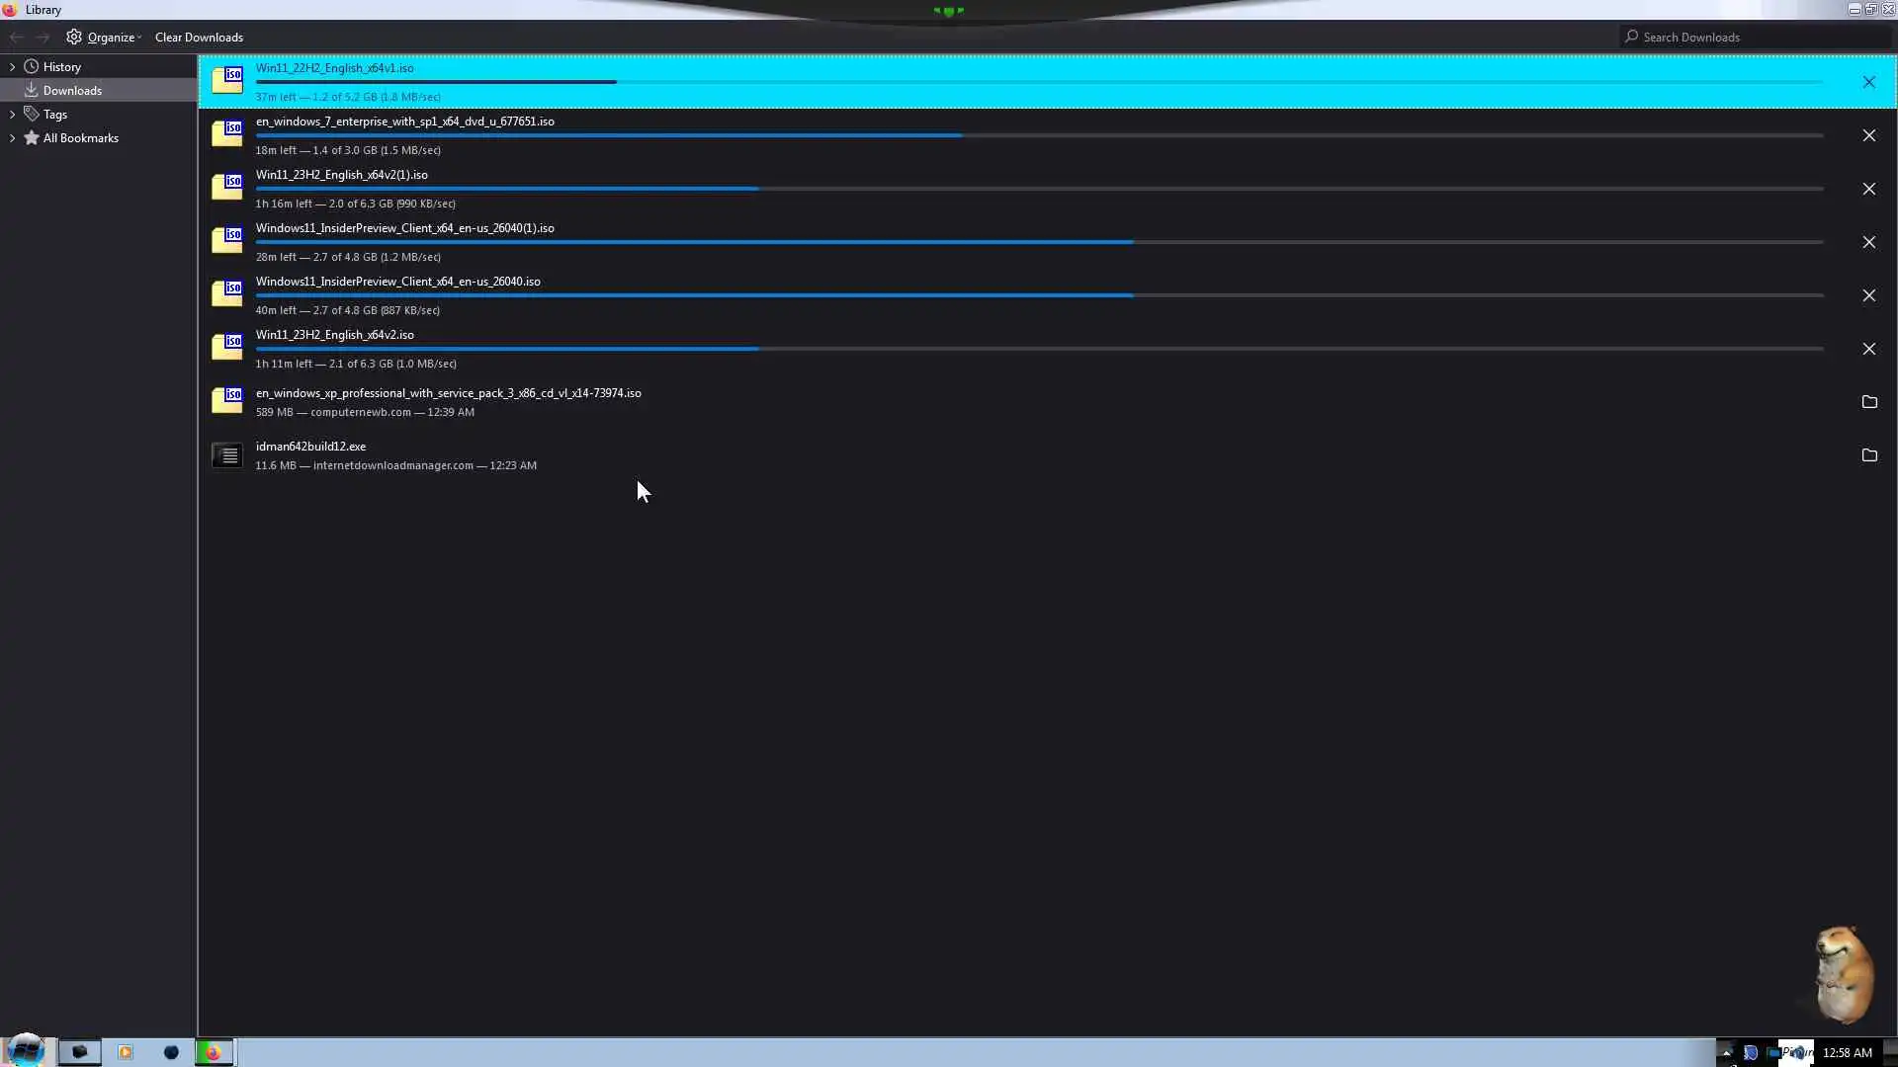This screenshot has width=1898, height=1067.
Task: Cancel the Win11_23H2_English_x64v2.iso download
Action: tap(1868, 349)
